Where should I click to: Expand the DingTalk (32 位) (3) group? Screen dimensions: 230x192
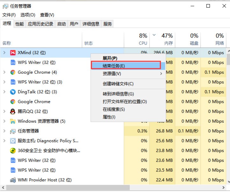(4, 92)
